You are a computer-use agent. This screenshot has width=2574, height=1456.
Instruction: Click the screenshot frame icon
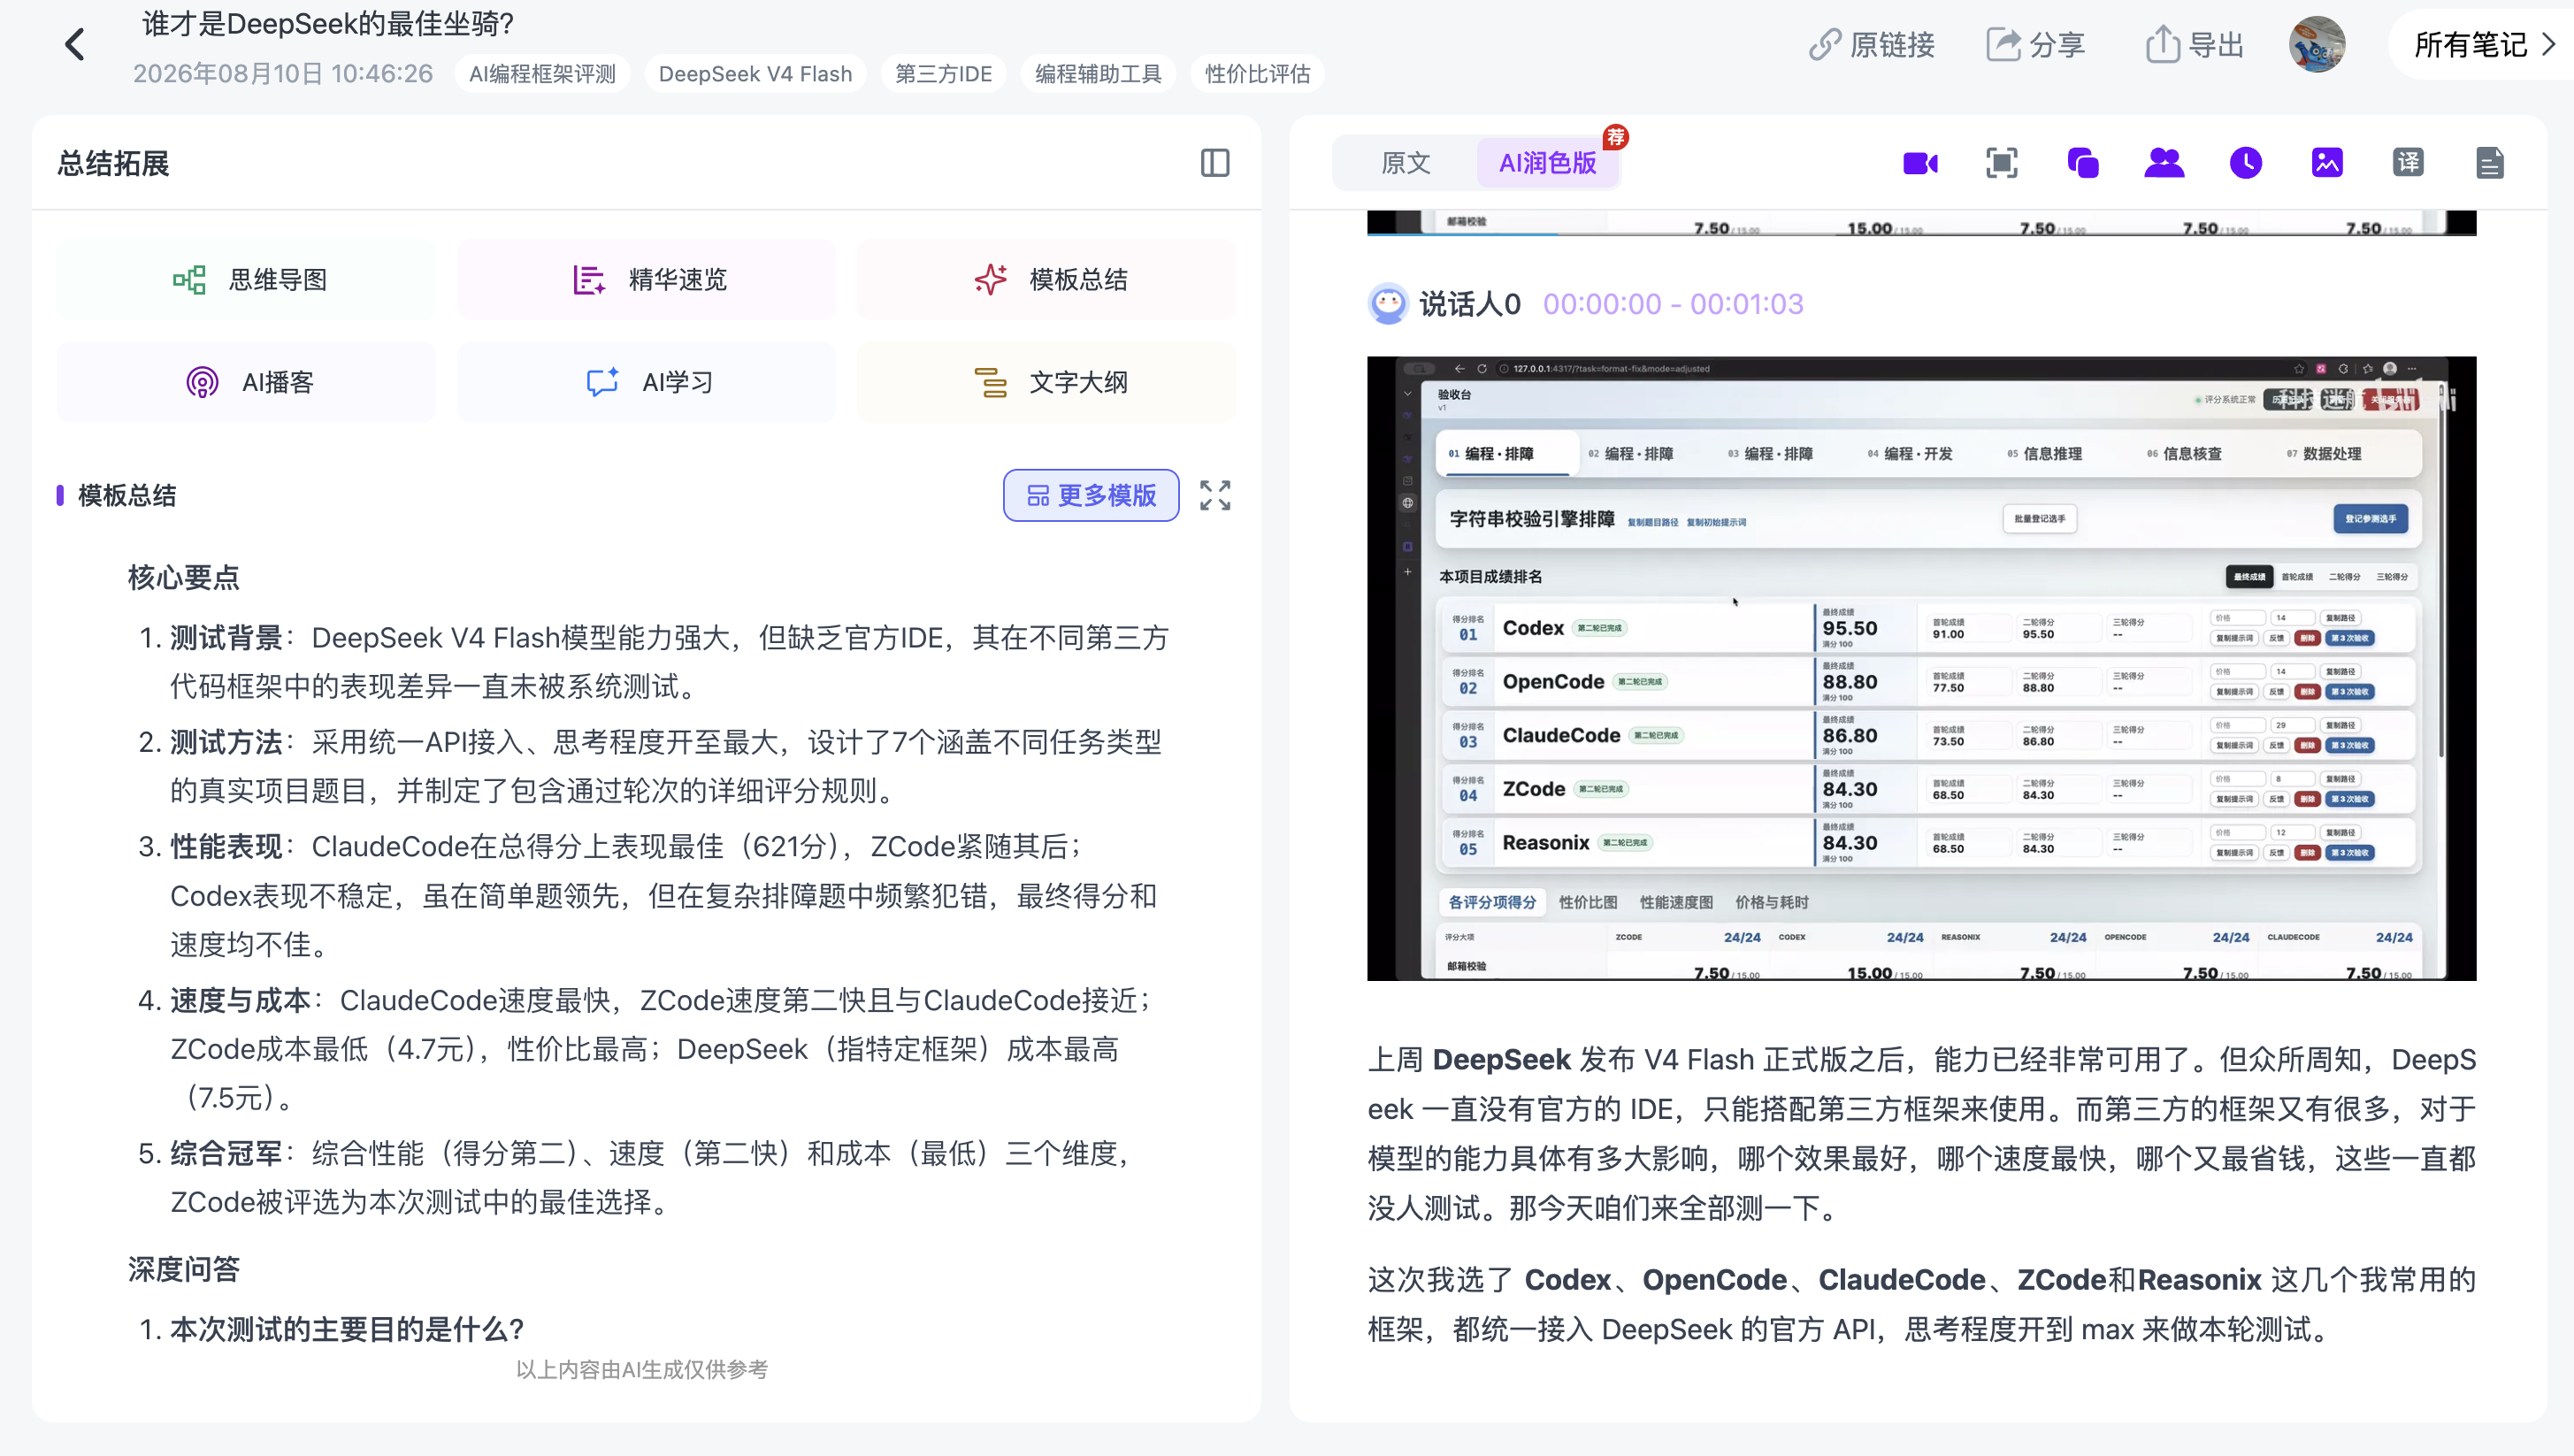[2001, 163]
